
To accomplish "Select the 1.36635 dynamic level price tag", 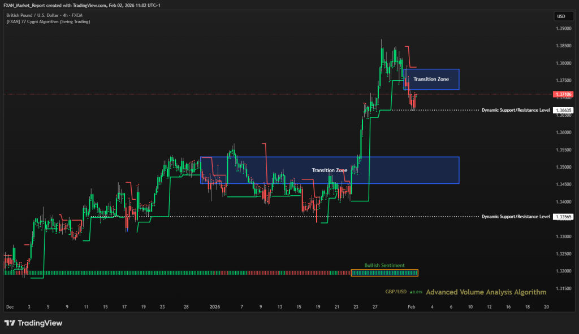I will (x=564, y=110).
